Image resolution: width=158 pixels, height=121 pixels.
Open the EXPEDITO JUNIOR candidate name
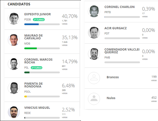(38, 14)
